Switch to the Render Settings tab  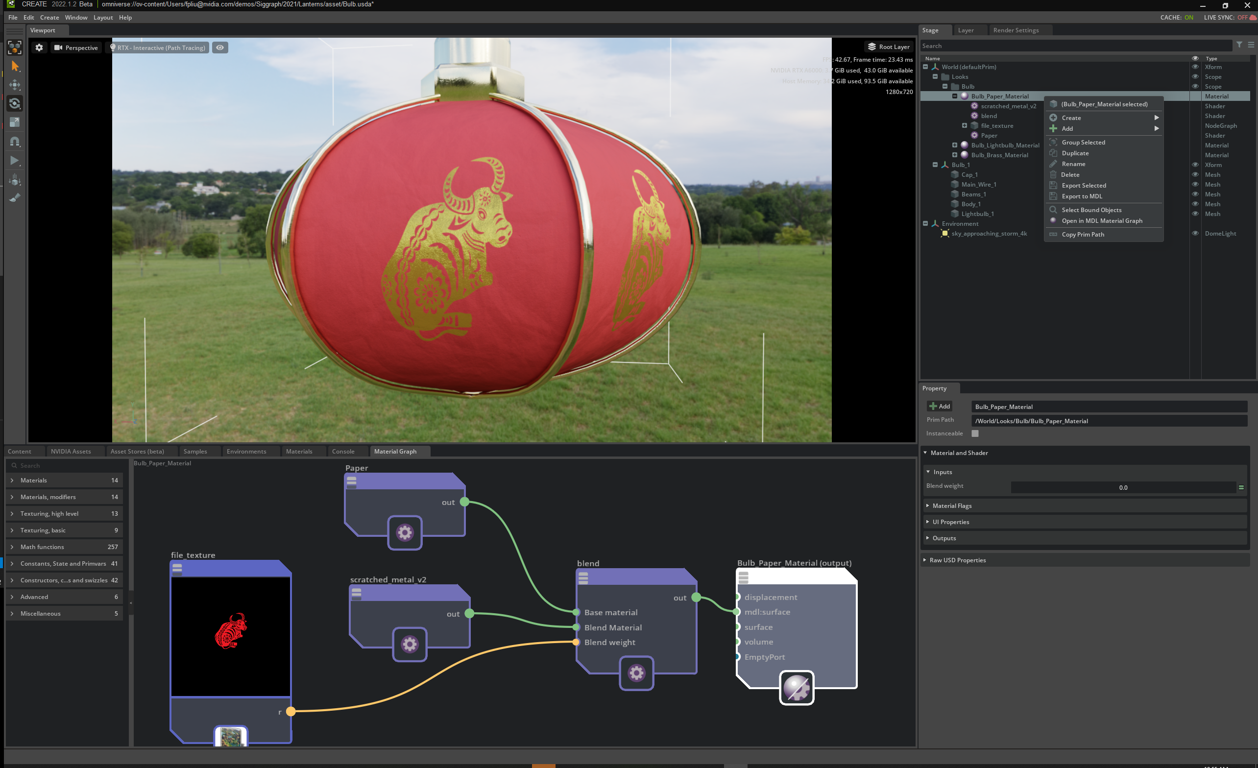(x=1016, y=30)
